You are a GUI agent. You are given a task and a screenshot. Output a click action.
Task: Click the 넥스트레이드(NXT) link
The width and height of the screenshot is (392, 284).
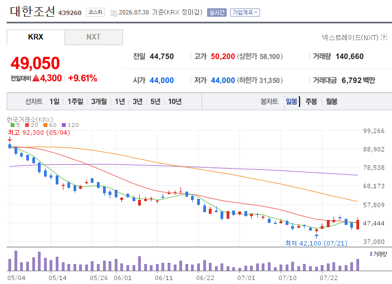(350, 37)
